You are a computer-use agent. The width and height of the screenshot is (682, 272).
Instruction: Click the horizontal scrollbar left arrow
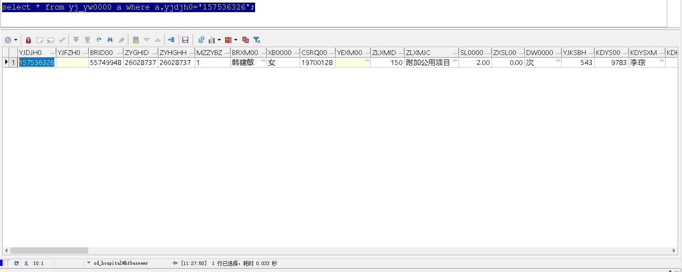[x=6, y=250]
